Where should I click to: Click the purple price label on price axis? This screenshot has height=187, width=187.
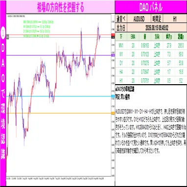pos(113,55)
